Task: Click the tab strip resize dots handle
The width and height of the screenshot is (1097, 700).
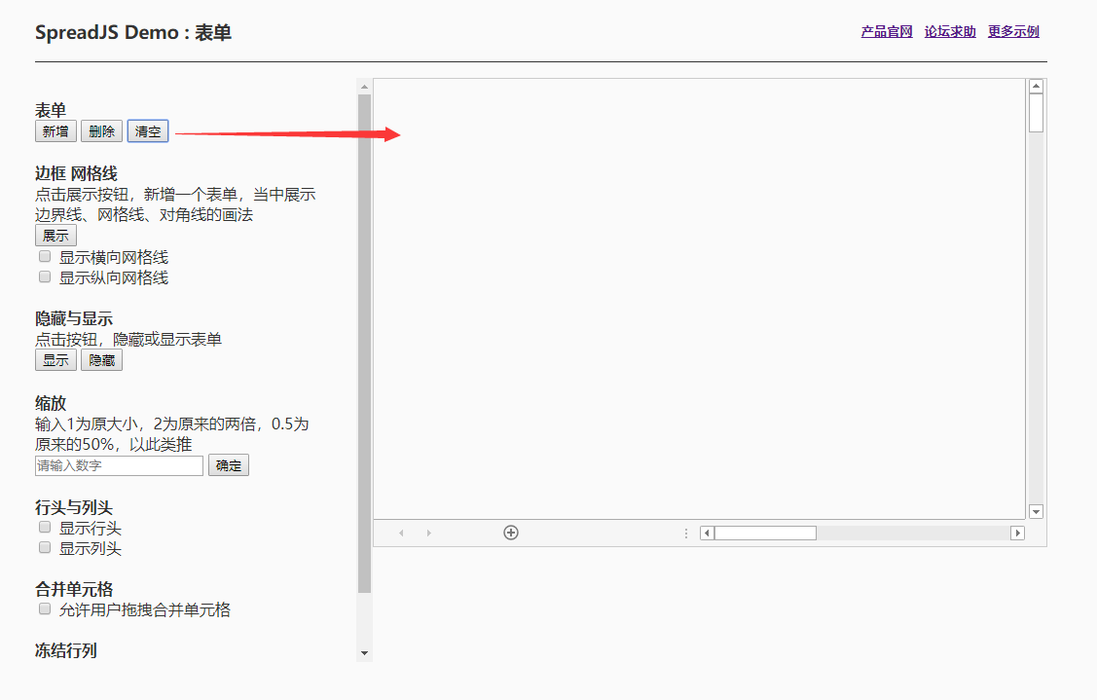Action: pos(685,534)
